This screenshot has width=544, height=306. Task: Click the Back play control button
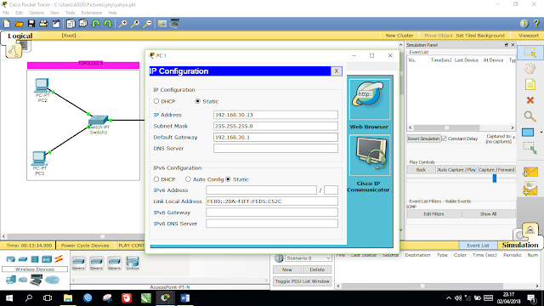[421, 170]
